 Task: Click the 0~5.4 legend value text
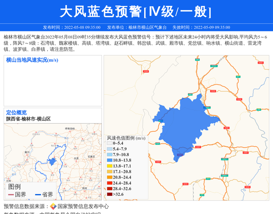pos(118,143)
